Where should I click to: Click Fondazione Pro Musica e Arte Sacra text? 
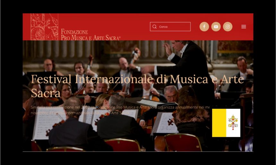pos(91,35)
